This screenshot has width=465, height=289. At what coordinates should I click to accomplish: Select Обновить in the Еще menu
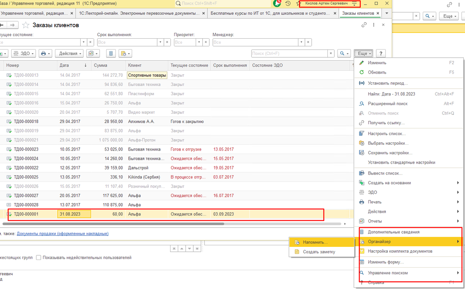tap(409, 72)
